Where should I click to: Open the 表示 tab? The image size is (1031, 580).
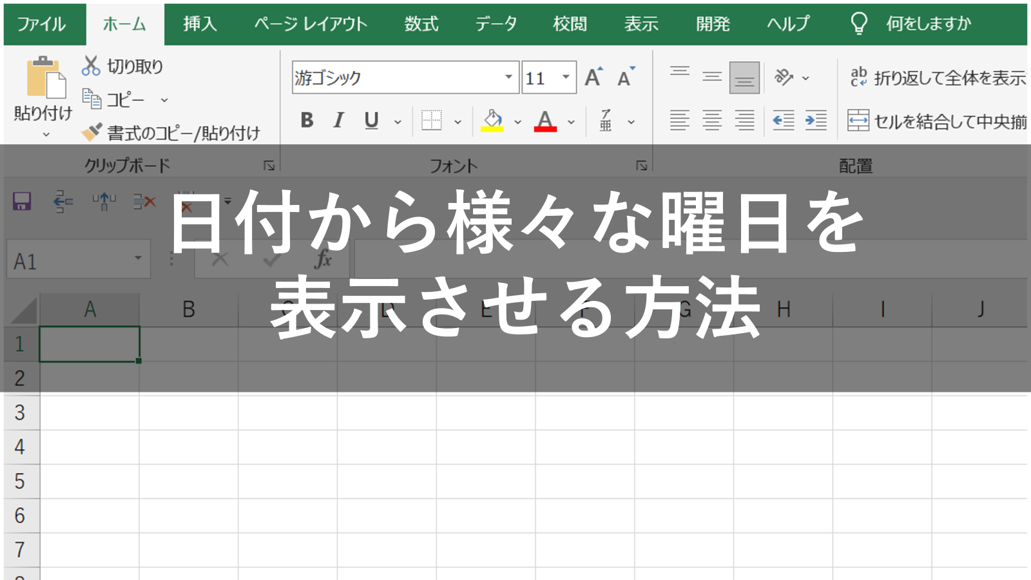641,24
